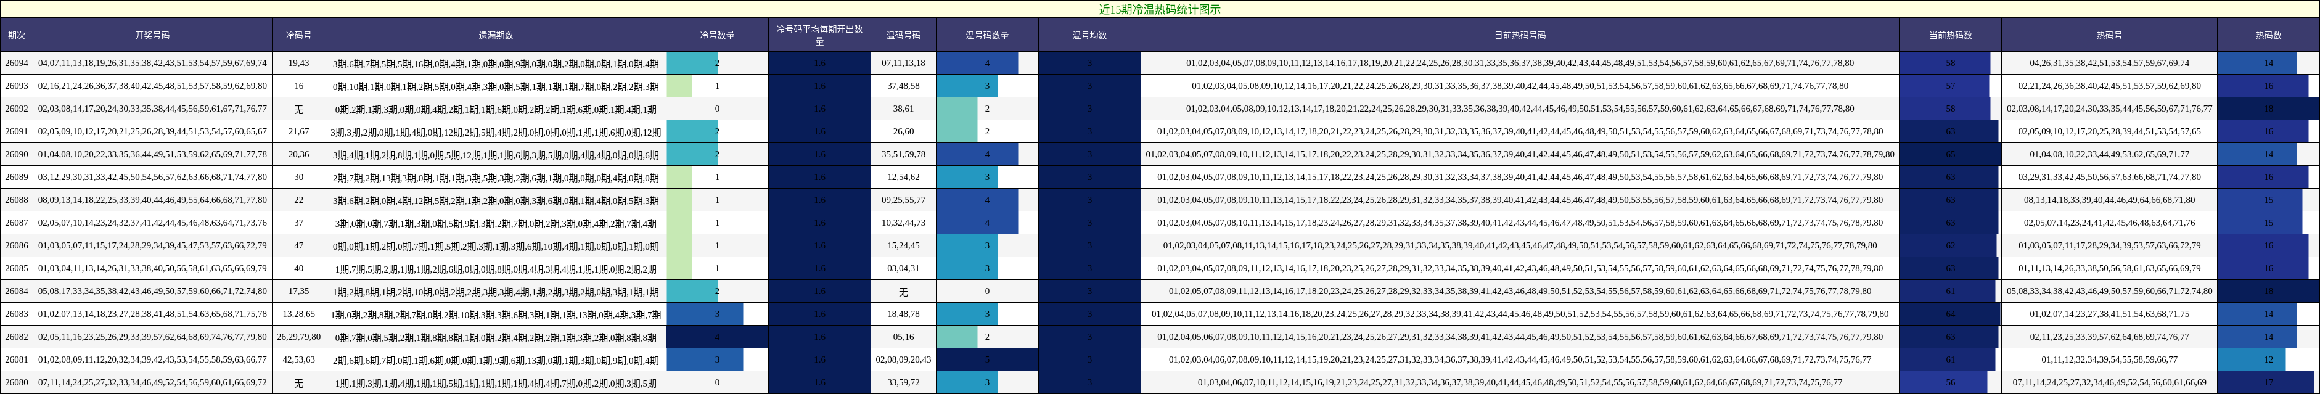Select warm numbers cell 02,08,09,20,43

pyautogui.click(x=903, y=359)
